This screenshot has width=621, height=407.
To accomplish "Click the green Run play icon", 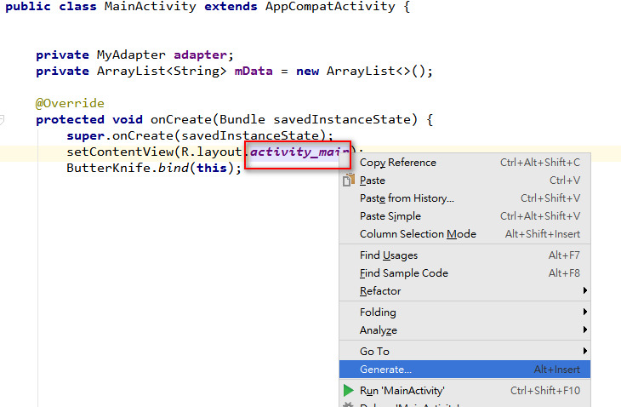I will tap(349, 390).
